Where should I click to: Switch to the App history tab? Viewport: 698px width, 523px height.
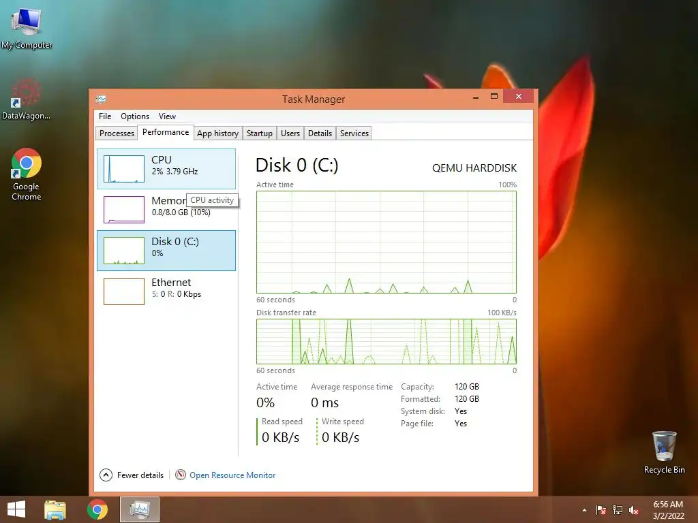click(217, 133)
